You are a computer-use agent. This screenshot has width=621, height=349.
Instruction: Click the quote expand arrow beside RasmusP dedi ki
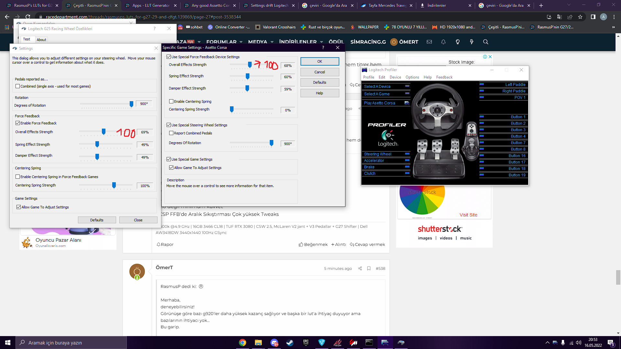[x=201, y=287]
